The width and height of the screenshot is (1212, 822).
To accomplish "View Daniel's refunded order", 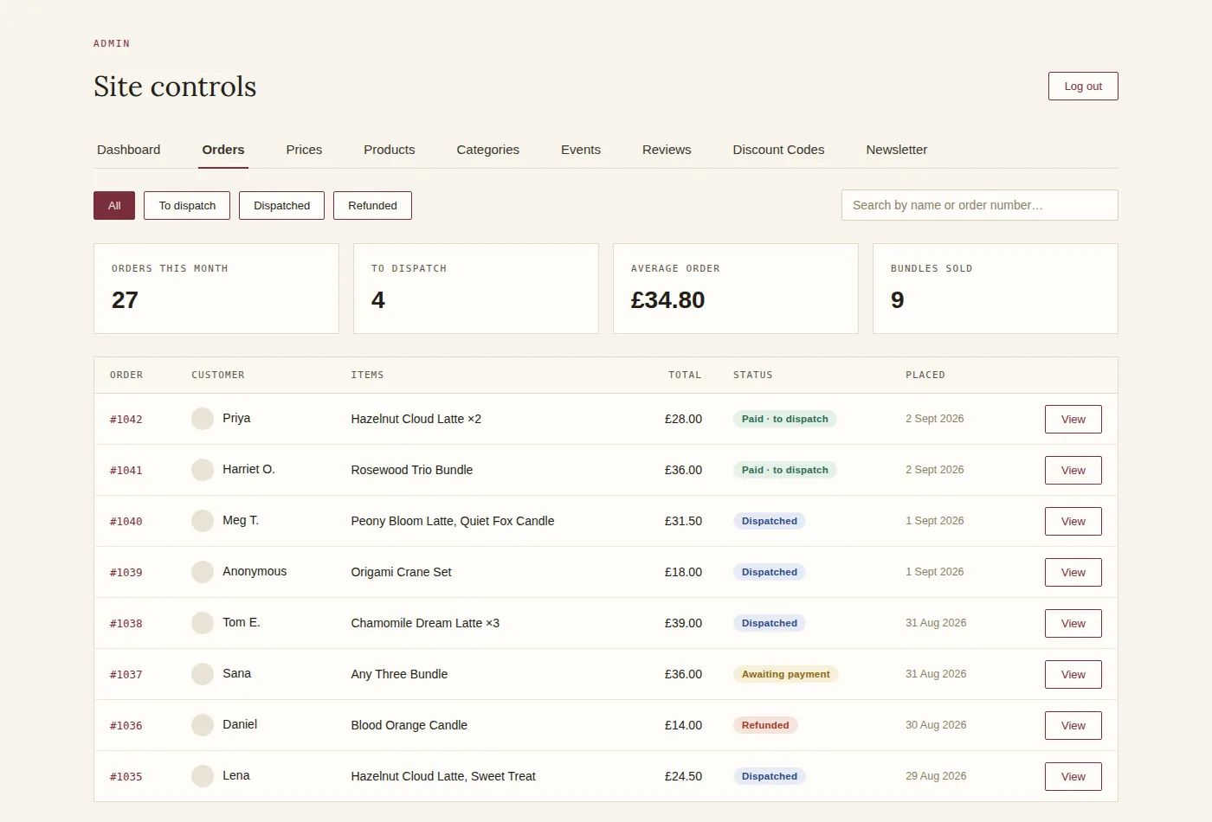I will point(1073,726).
